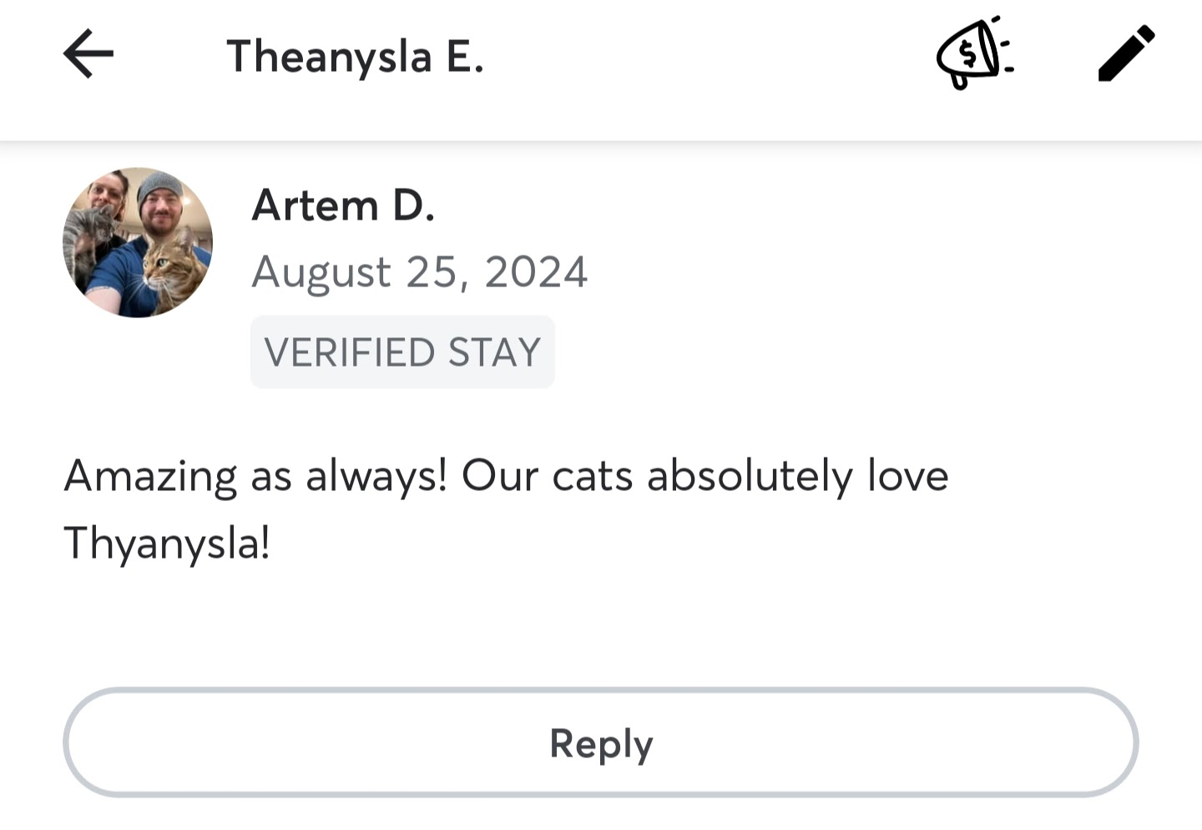Click the VERIFIED STAY badge

[402, 352]
